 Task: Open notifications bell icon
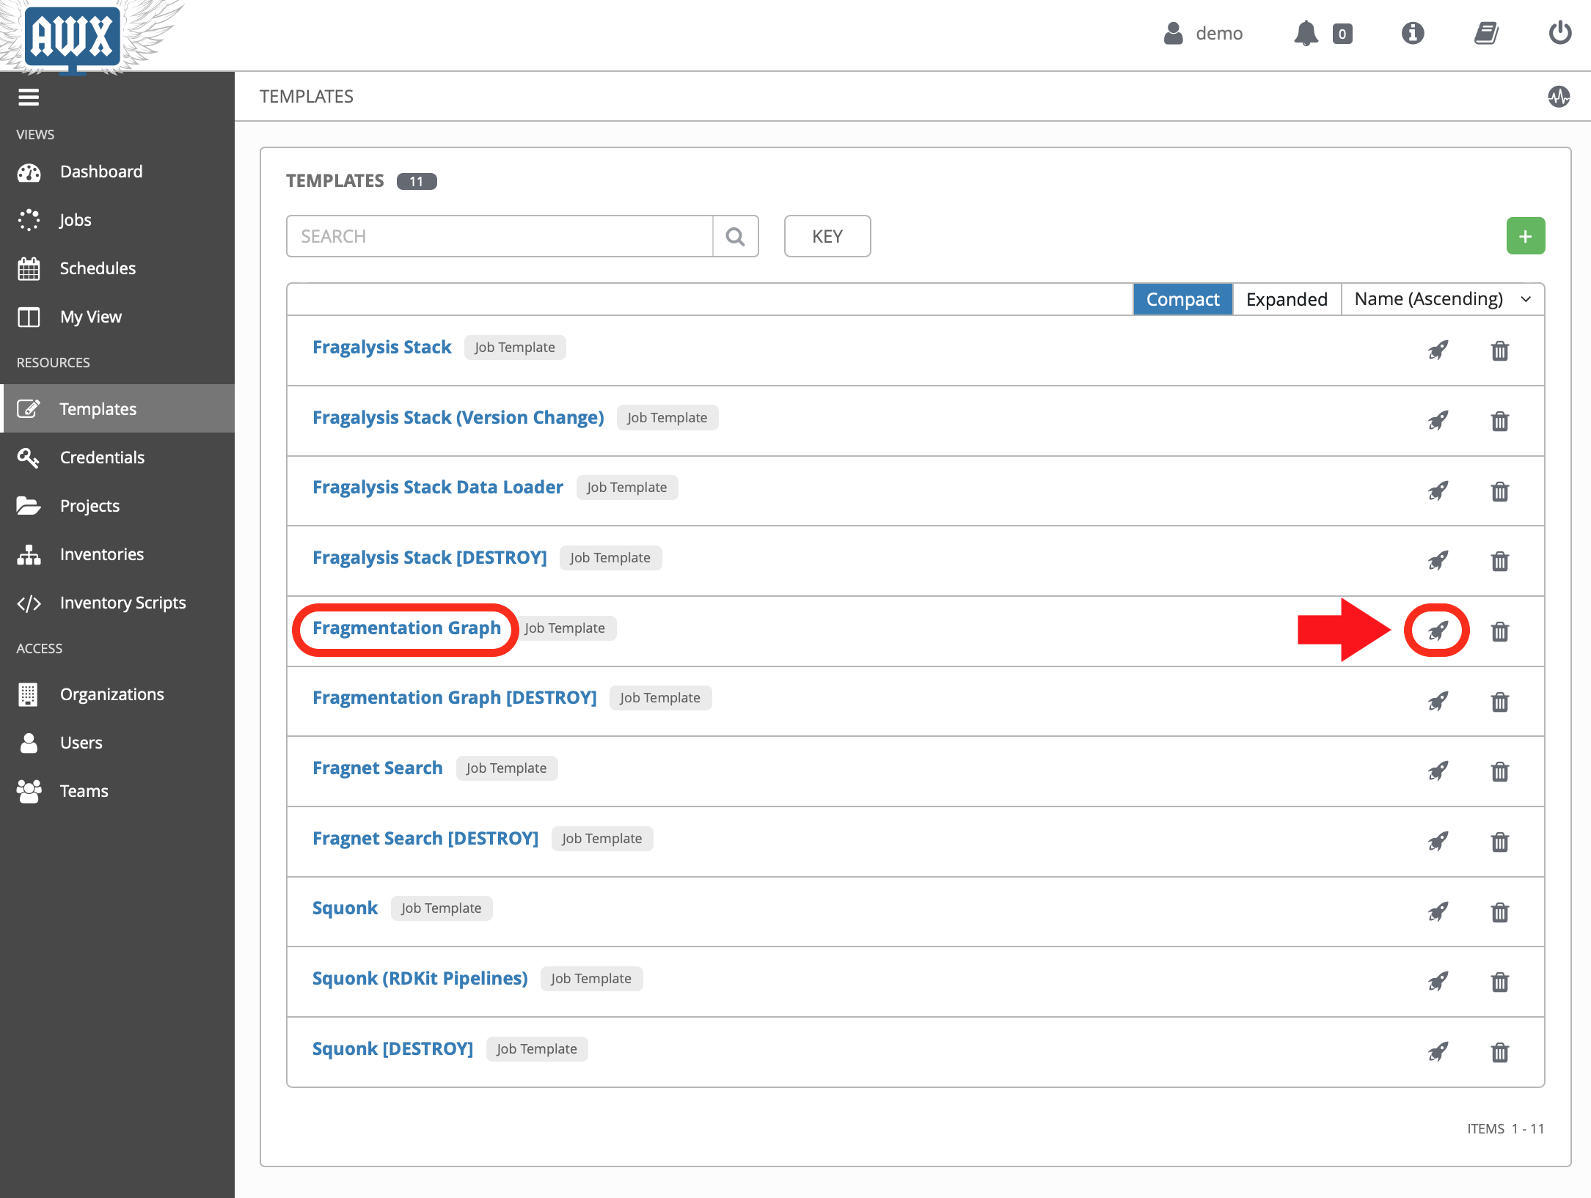(x=1306, y=33)
